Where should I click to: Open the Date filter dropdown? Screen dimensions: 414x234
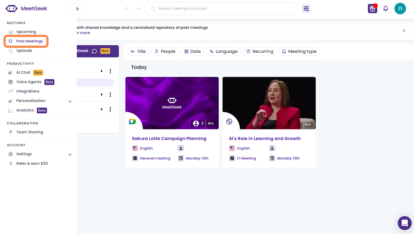pyautogui.click(x=193, y=51)
